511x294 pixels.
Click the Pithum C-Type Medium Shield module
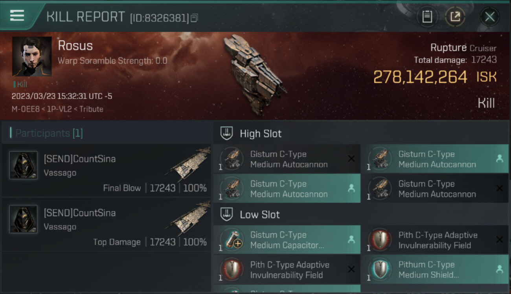pos(434,270)
